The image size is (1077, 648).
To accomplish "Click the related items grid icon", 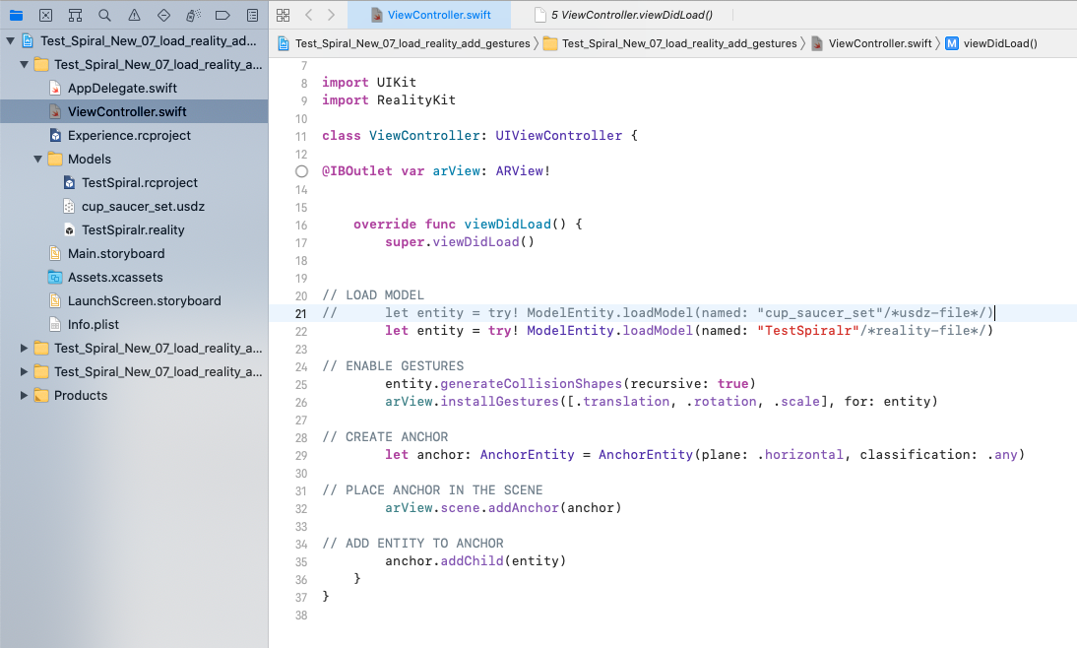I will (x=284, y=15).
